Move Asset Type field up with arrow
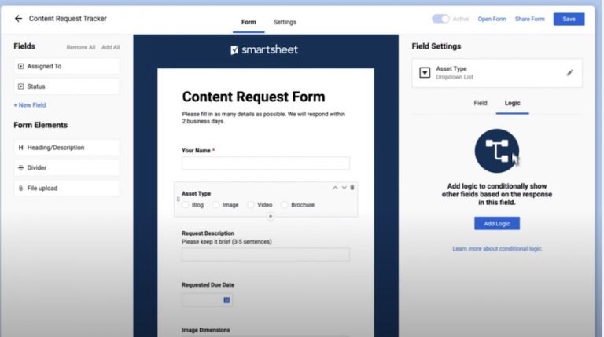The image size is (604, 337). pyautogui.click(x=335, y=187)
